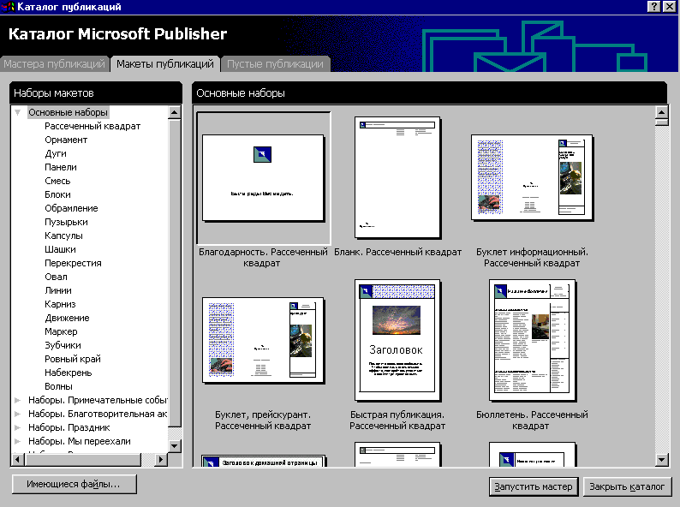Image resolution: width=680 pixels, height=507 pixels.
Task: Choose Ровный край design set
Action: tap(73, 359)
